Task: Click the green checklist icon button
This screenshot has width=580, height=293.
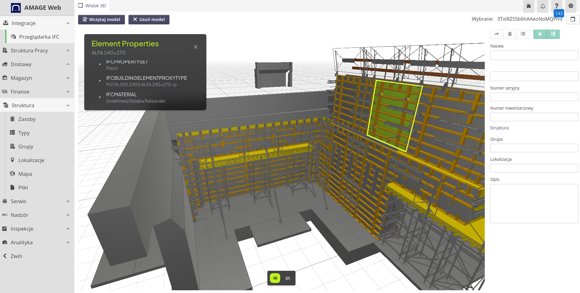Action: click(x=553, y=34)
